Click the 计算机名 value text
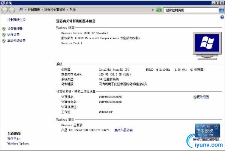The image size is (225, 151). click(x=110, y=97)
